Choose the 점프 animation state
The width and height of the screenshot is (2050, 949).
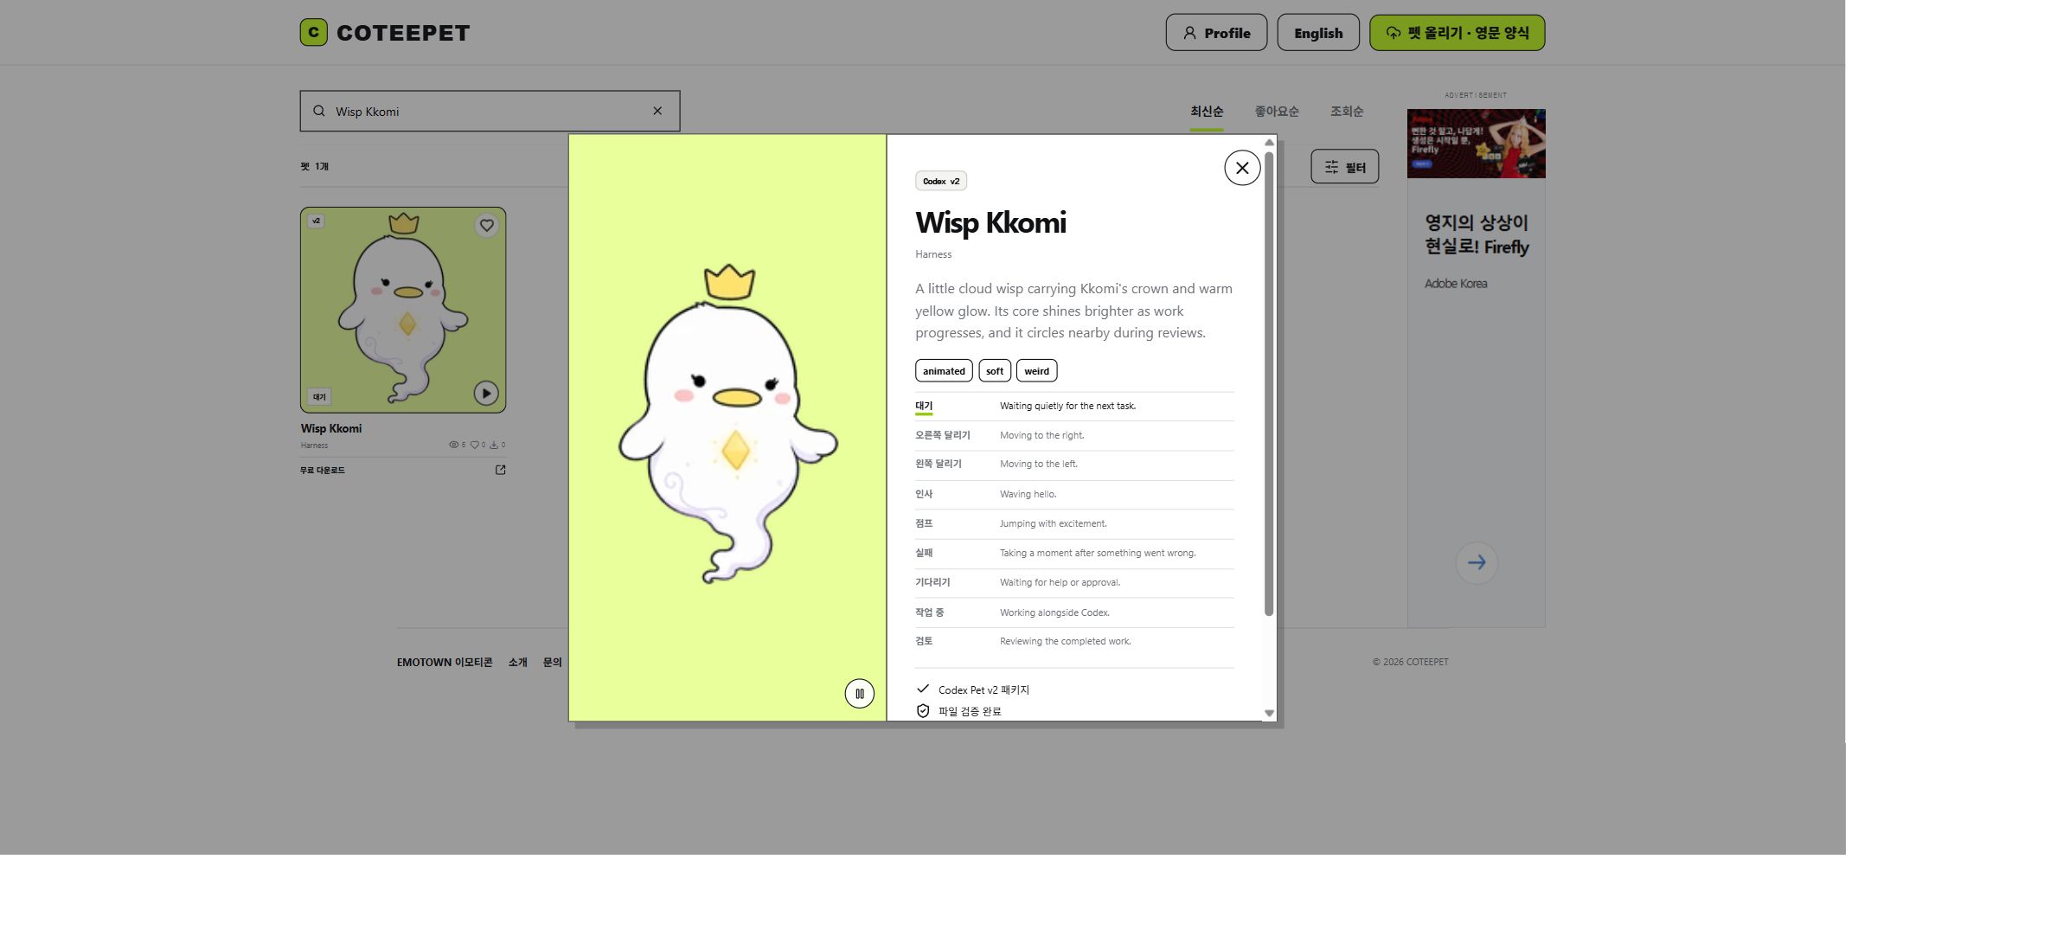click(x=1074, y=523)
